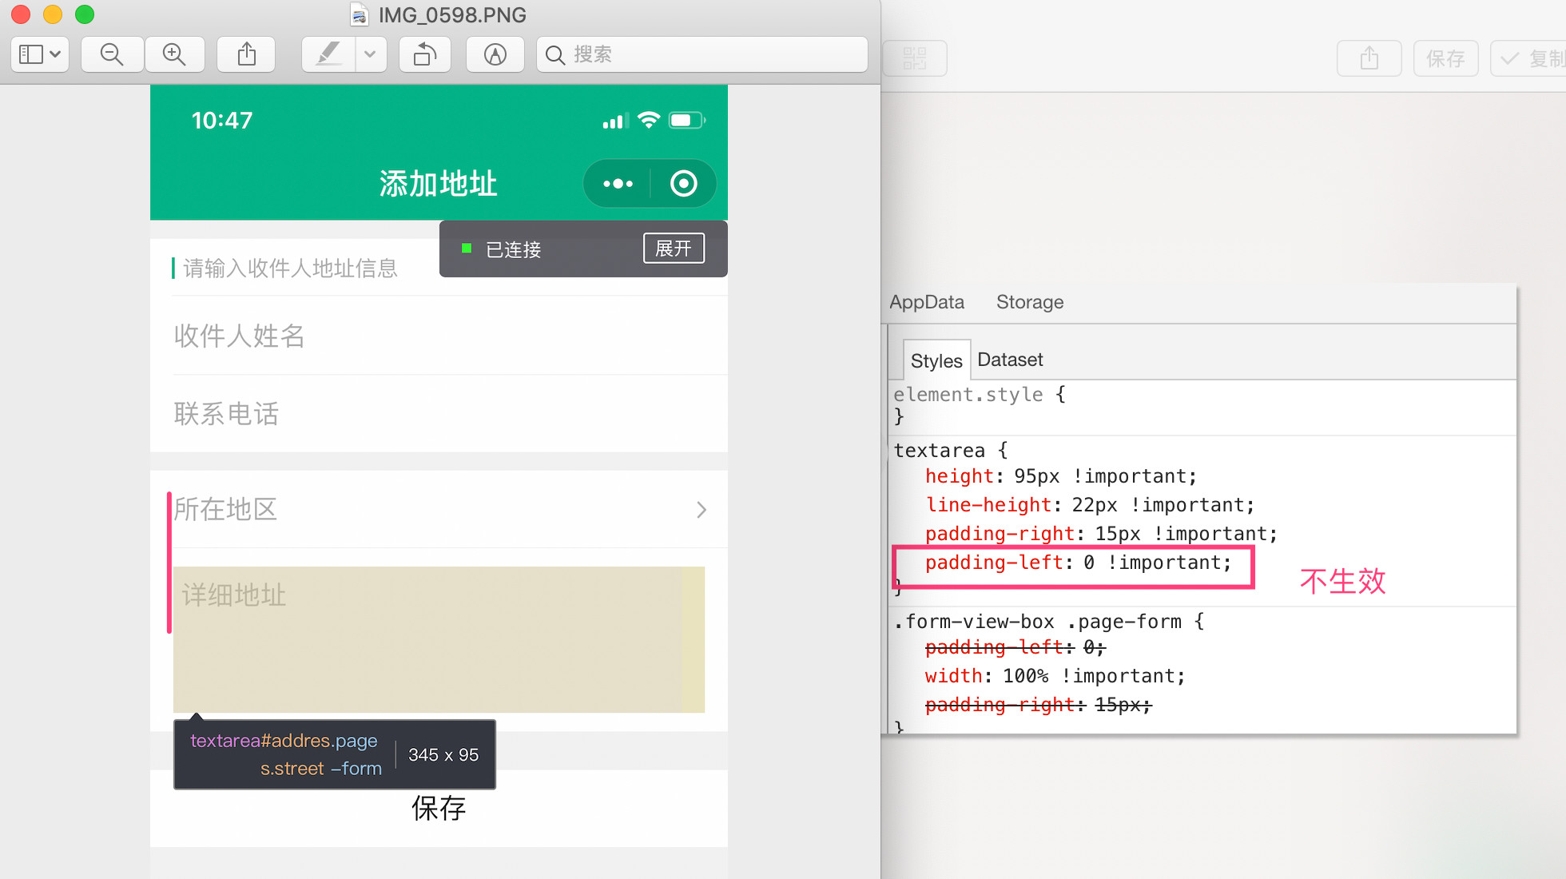1566x879 pixels.
Task: Click the rotate image icon
Action: pyautogui.click(x=425, y=54)
